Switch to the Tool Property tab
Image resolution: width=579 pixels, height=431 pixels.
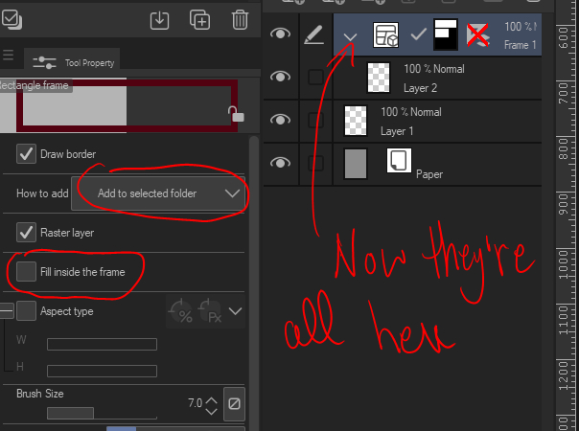click(73, 62)
